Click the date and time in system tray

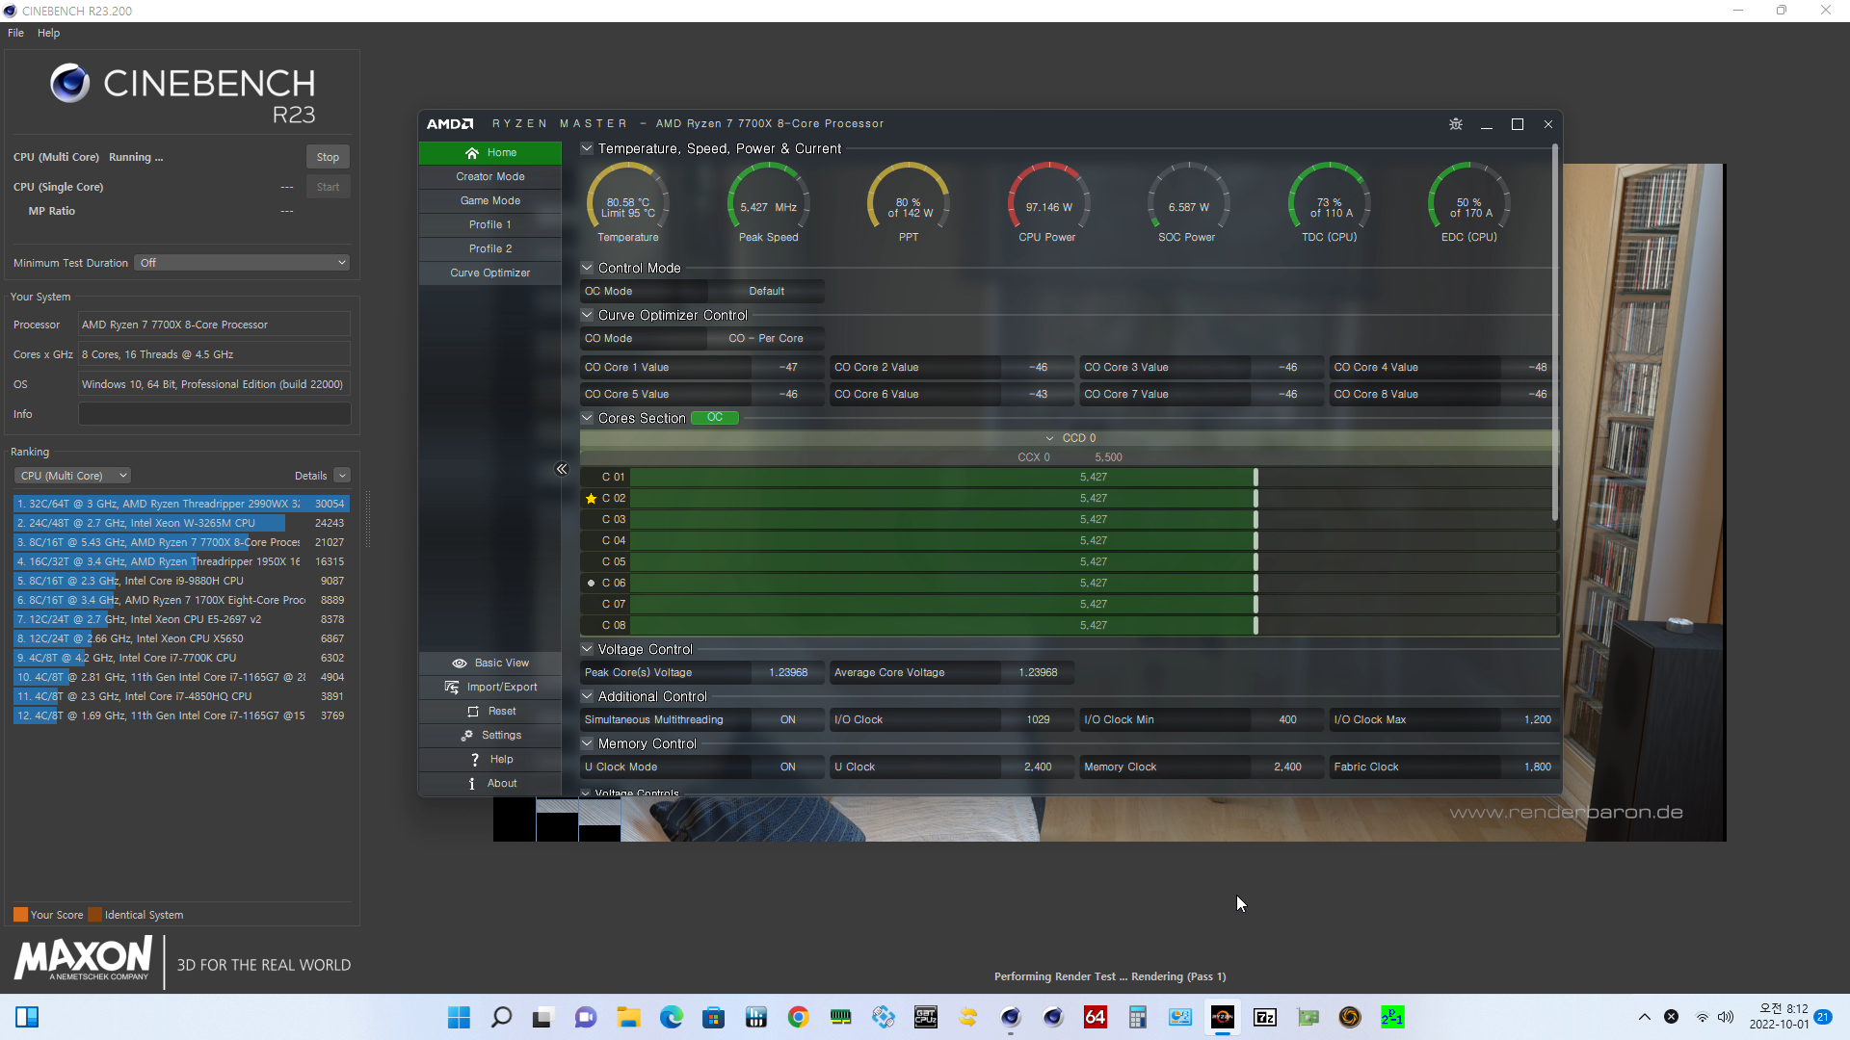pyautogui.click(x=1779, y=1017)
